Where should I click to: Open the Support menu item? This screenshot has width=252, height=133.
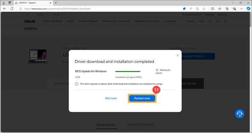190,21
